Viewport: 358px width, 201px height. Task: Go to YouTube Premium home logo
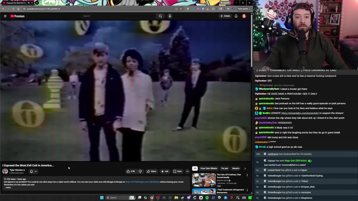click(x=17, y=16)
